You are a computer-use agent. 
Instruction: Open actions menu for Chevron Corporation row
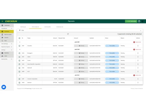coord(138,79)
